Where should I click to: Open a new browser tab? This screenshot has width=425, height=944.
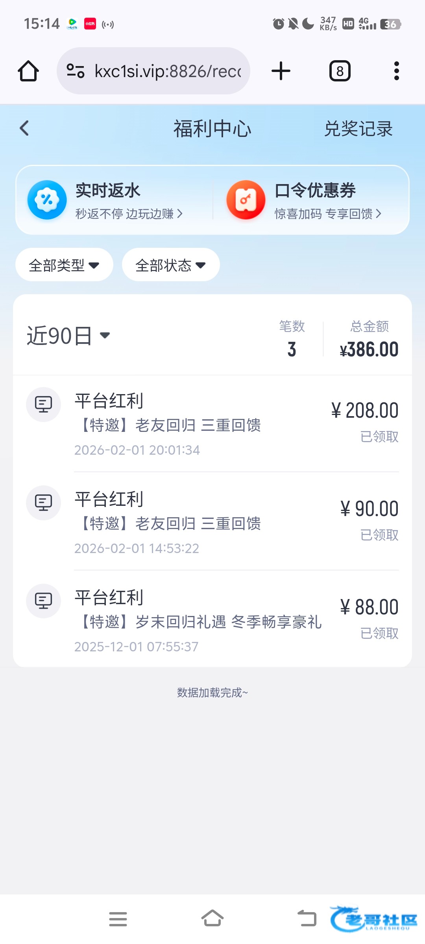[281, 71]
